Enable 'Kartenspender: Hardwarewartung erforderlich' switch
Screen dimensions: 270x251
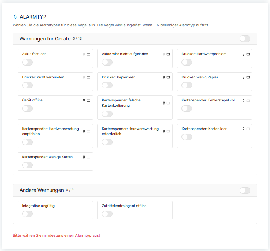(x=107, y=142)
